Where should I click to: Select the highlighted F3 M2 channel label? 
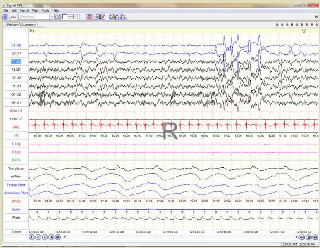click(x=16, y=61)
